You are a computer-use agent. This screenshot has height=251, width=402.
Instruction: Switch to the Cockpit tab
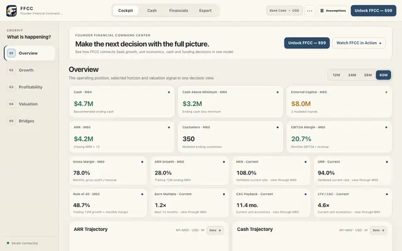126,11
